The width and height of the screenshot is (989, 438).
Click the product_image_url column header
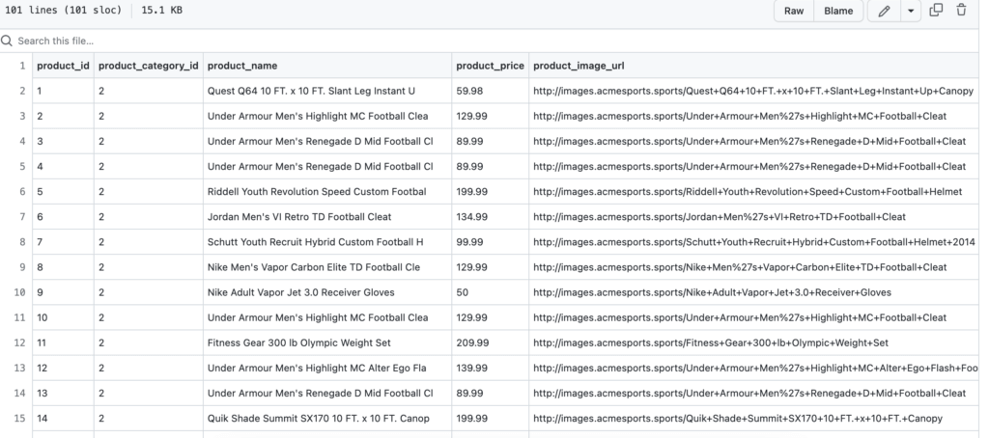[580, 66]
